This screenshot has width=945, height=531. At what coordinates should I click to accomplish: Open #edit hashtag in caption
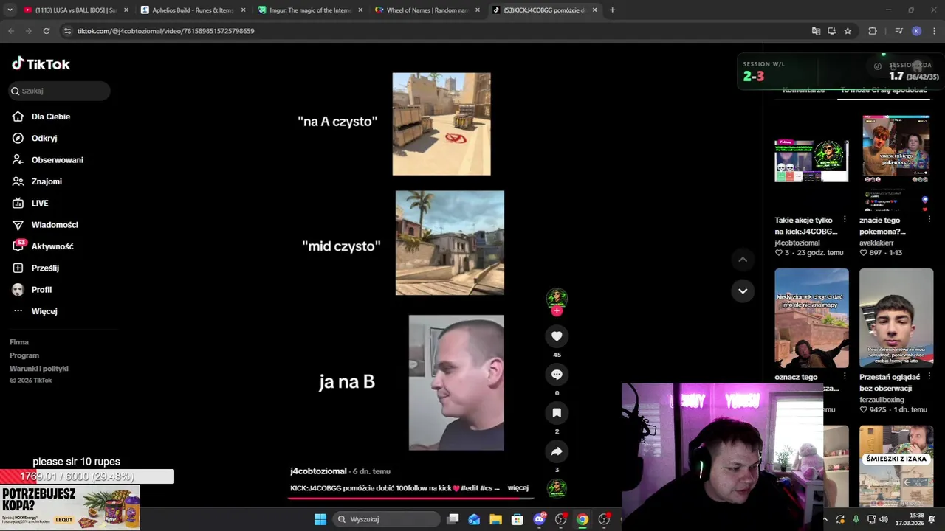click(470, 488)
